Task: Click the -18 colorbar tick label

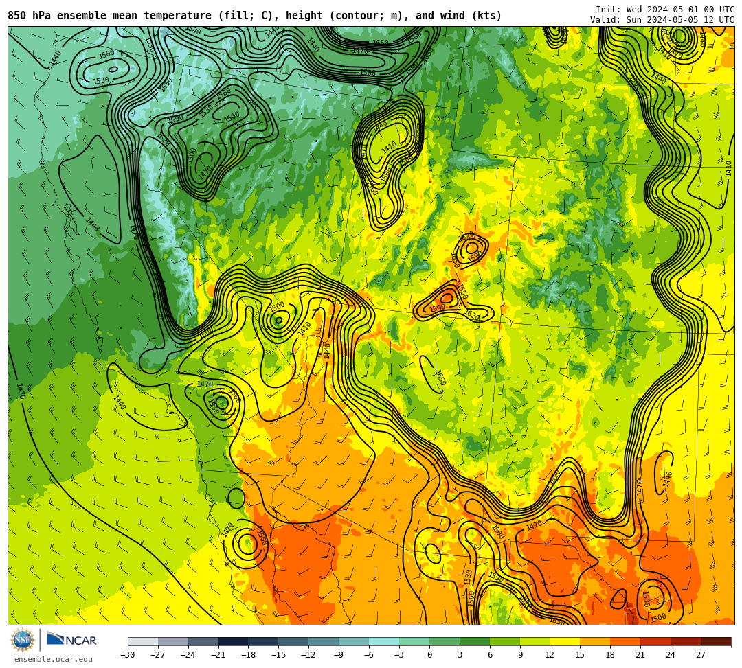Action: 249,655
